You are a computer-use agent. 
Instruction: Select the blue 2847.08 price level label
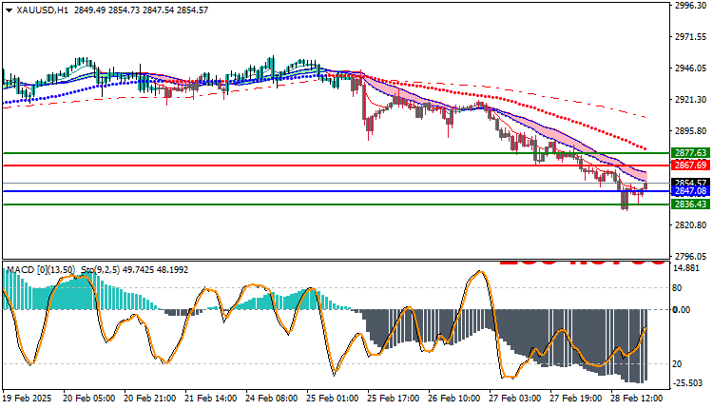[x=691, y=191]
